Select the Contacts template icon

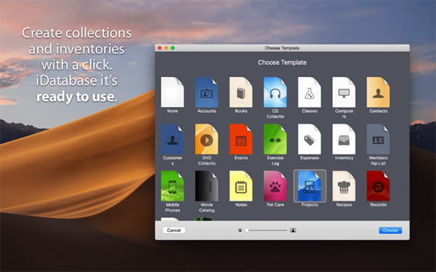click(x=378, y=92)
